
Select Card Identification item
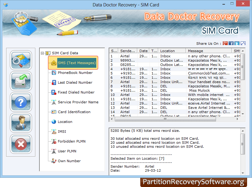74,112
